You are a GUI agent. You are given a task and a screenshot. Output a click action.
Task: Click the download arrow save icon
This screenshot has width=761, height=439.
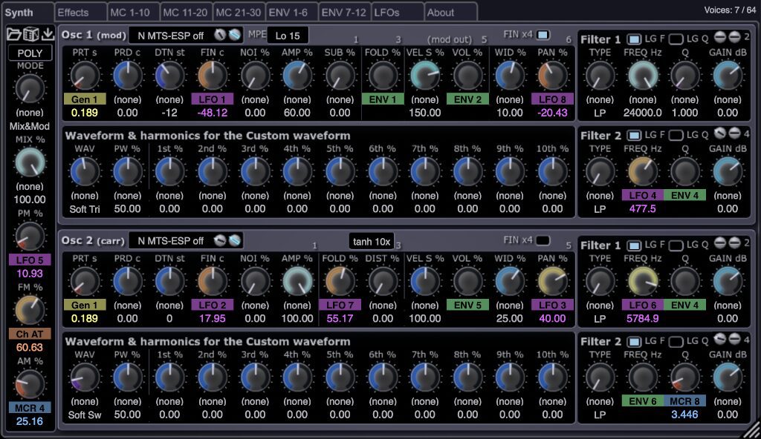click(48, 34)
